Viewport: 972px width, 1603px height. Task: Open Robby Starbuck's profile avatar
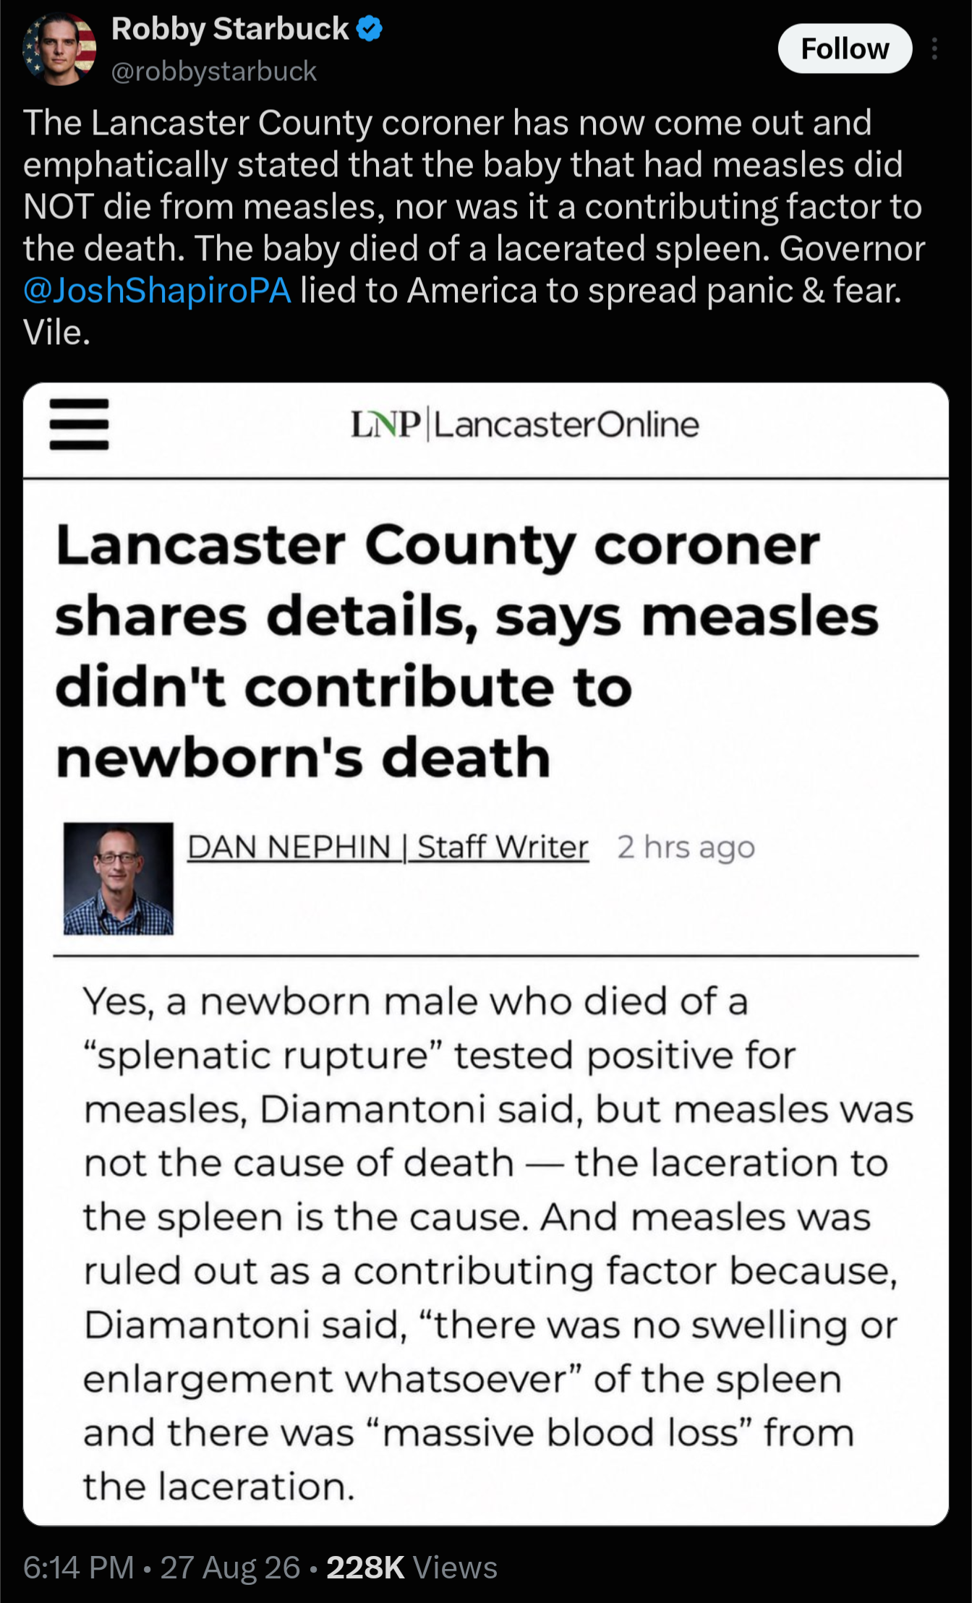click(x=60, y=49)
